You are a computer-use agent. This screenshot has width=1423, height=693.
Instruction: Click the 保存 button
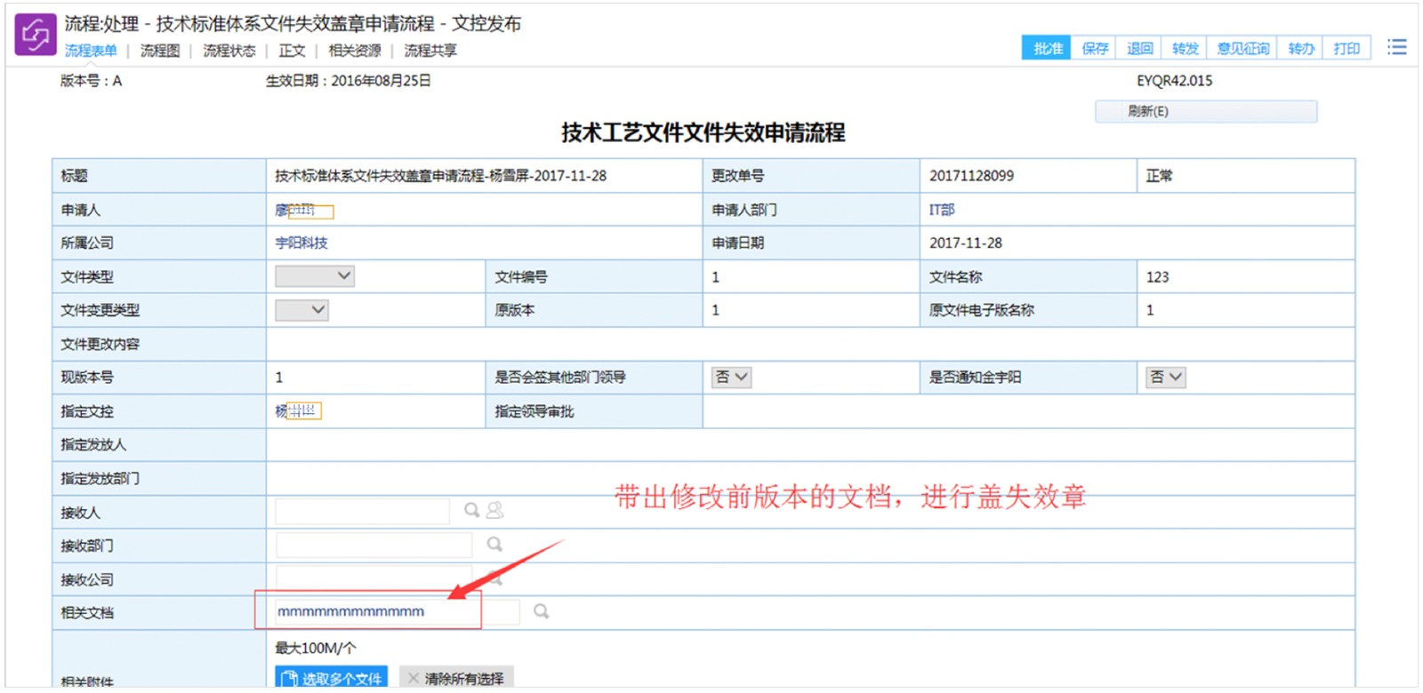[x=1095, y=48]
